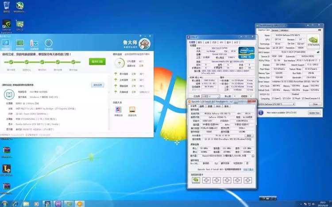Open the Recycle Bin desktop icon
This screenshot has width=332, height=207.
7,7
